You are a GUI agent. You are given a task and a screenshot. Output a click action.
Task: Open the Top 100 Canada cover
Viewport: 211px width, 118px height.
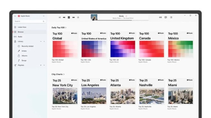coord(152,45)
